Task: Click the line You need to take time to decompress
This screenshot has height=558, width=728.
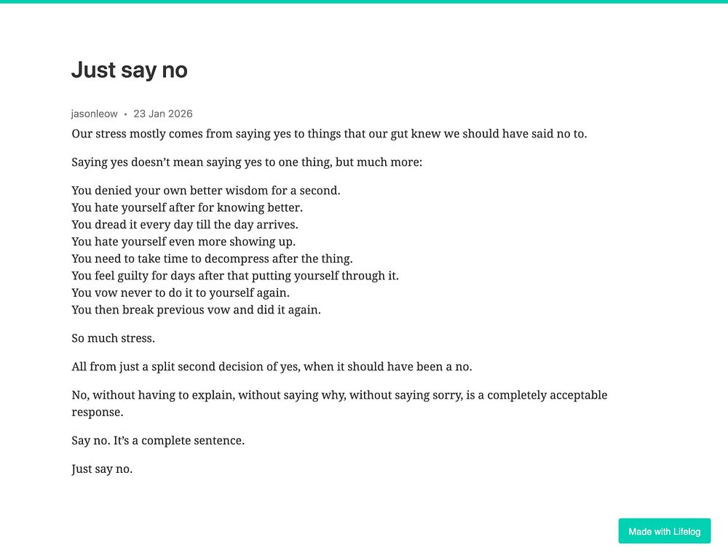Action: click(212, 259)
